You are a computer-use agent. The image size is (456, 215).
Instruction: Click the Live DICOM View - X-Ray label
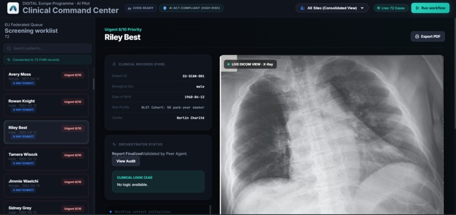(x=250, y=64)
